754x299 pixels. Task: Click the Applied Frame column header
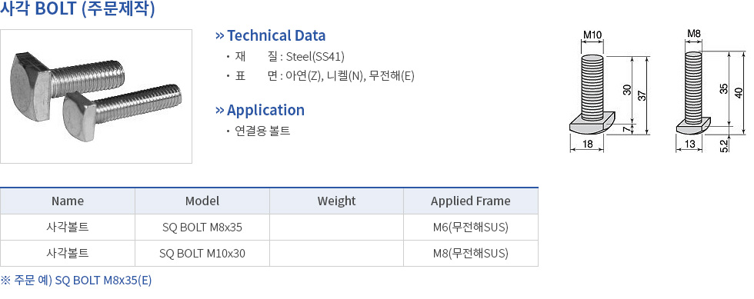(x=471, y=201)
